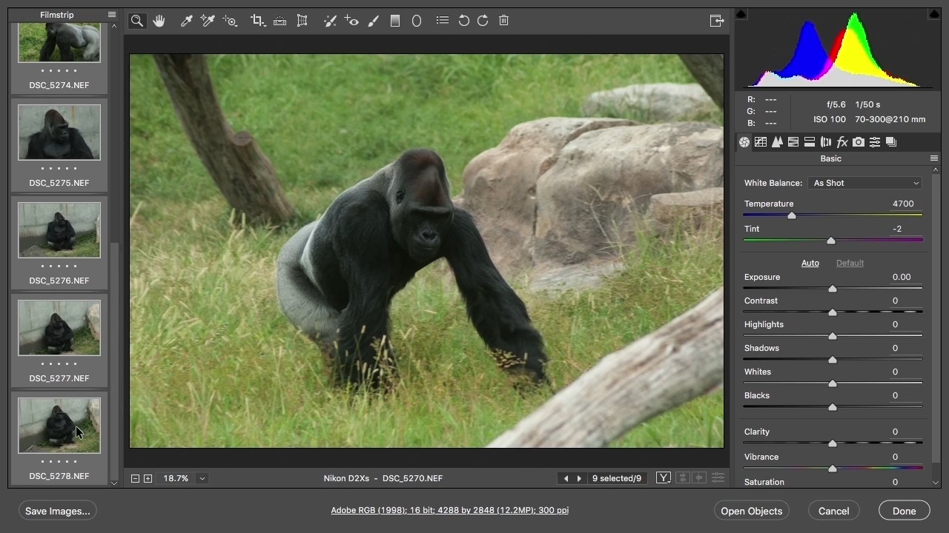Open the Presets panel tab
This screenshot has height=533, width=949.
click(x=875, y=142)
